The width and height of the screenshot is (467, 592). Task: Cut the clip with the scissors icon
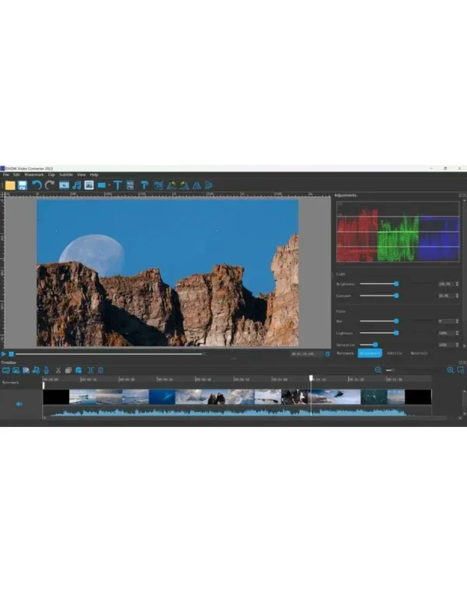(x=58, y=370)
